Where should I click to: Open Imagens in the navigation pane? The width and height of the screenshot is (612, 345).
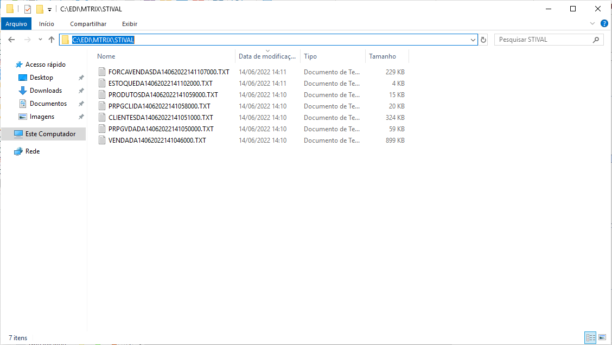42,117
